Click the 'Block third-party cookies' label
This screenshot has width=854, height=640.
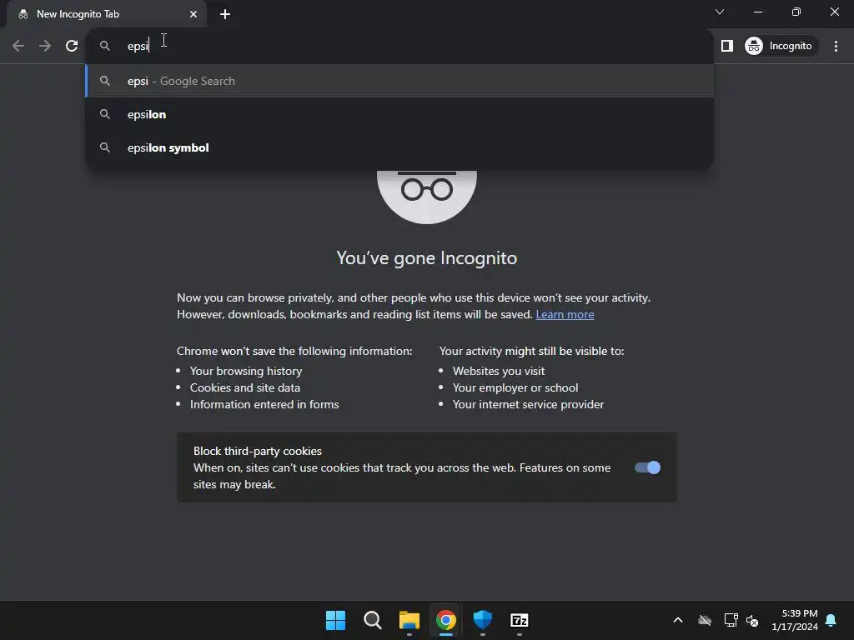pos(258,451)
